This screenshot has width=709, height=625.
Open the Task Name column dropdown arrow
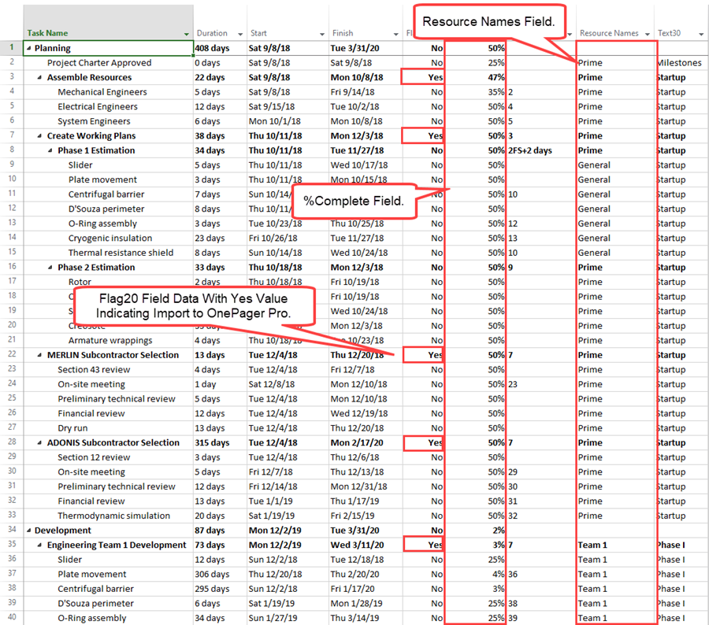pos(187,34)
